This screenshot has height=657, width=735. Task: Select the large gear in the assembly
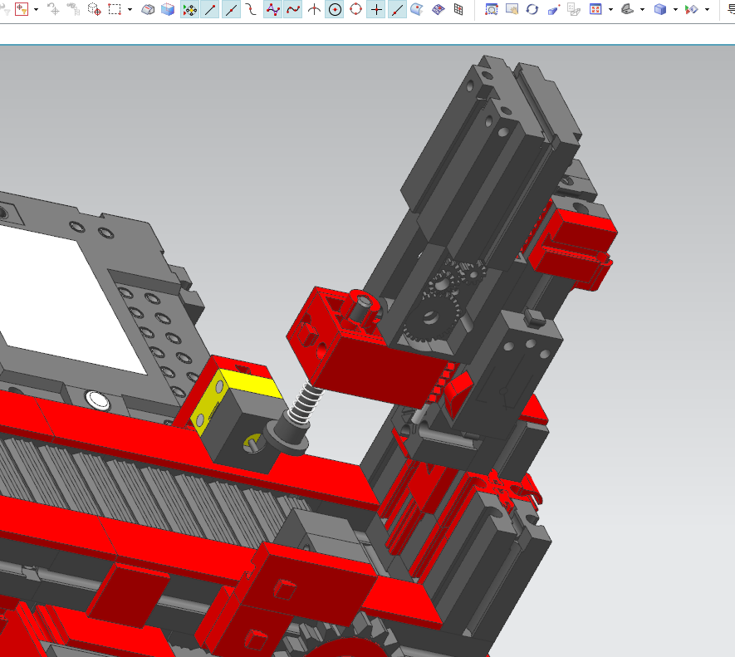coord(430,319)
